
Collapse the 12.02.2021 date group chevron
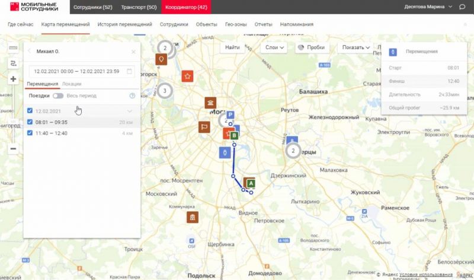[x=130, y=111]
